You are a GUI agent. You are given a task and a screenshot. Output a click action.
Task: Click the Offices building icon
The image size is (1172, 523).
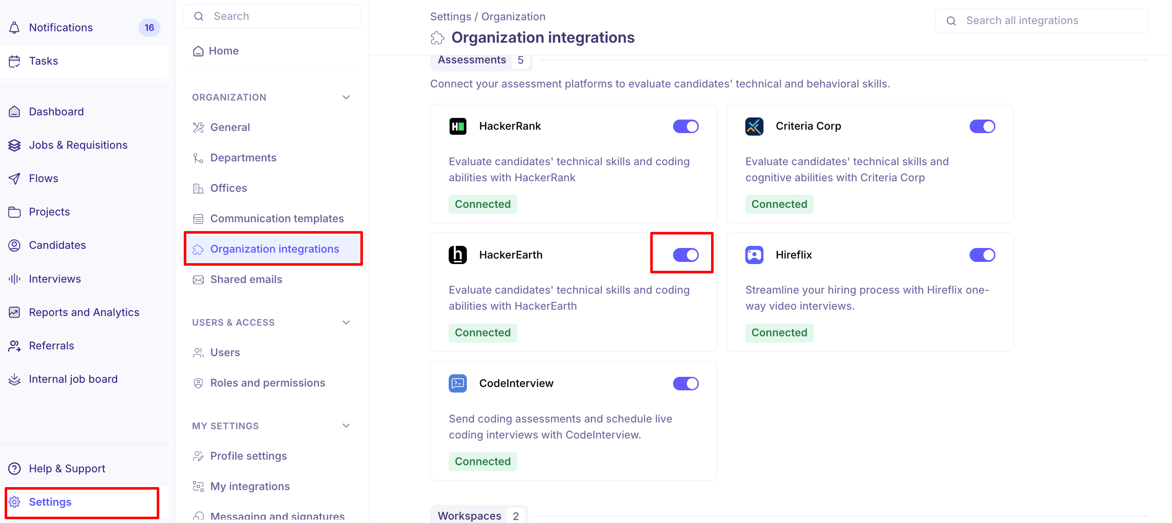pos(199,188)
